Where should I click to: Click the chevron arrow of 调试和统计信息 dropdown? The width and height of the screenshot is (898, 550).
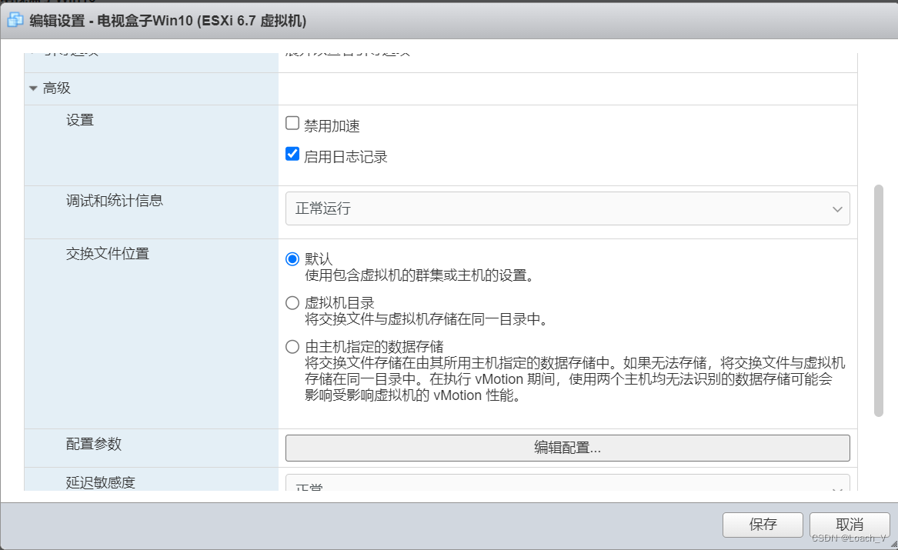(837, 209)
